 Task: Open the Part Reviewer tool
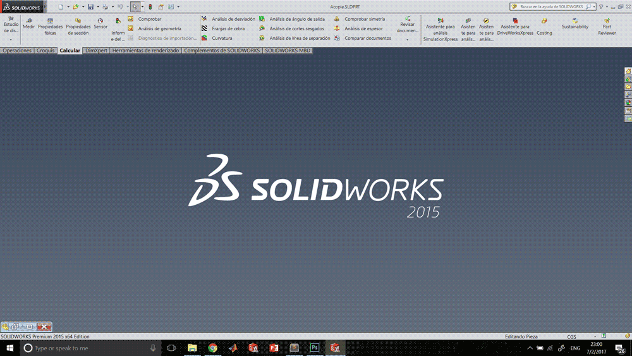[607, 27]
